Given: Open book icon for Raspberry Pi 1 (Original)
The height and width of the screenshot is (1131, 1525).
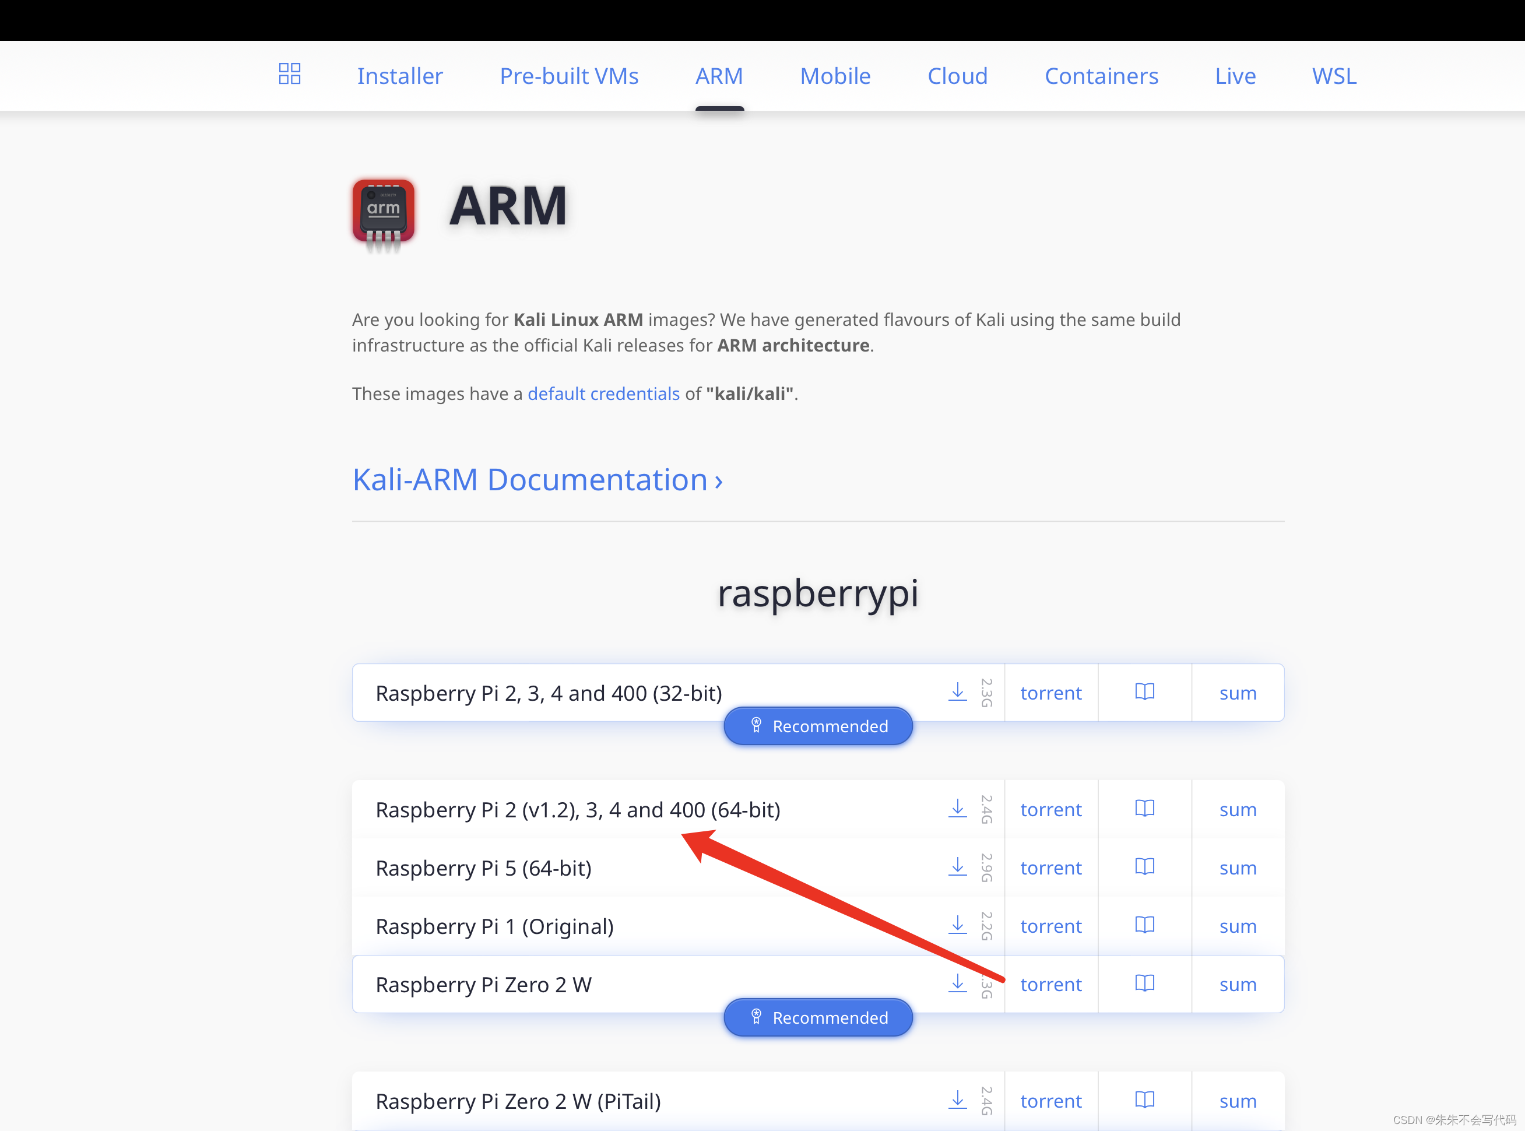Looking at the screenshot, I should point(1144,924).
